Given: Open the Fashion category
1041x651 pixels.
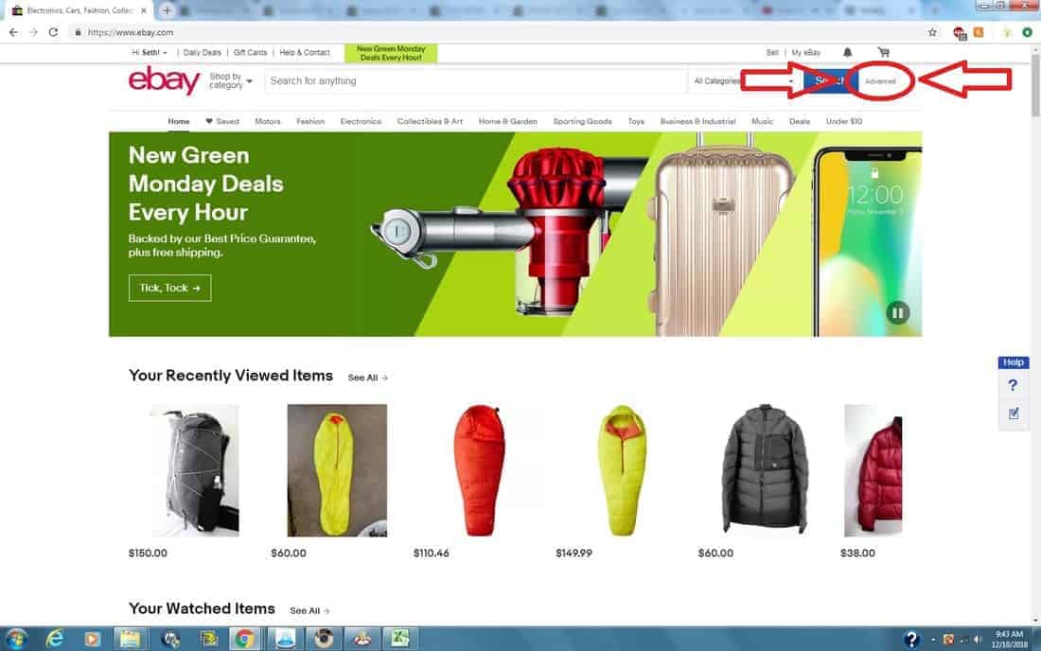Looking at the screenshot, I should (310, 121).
